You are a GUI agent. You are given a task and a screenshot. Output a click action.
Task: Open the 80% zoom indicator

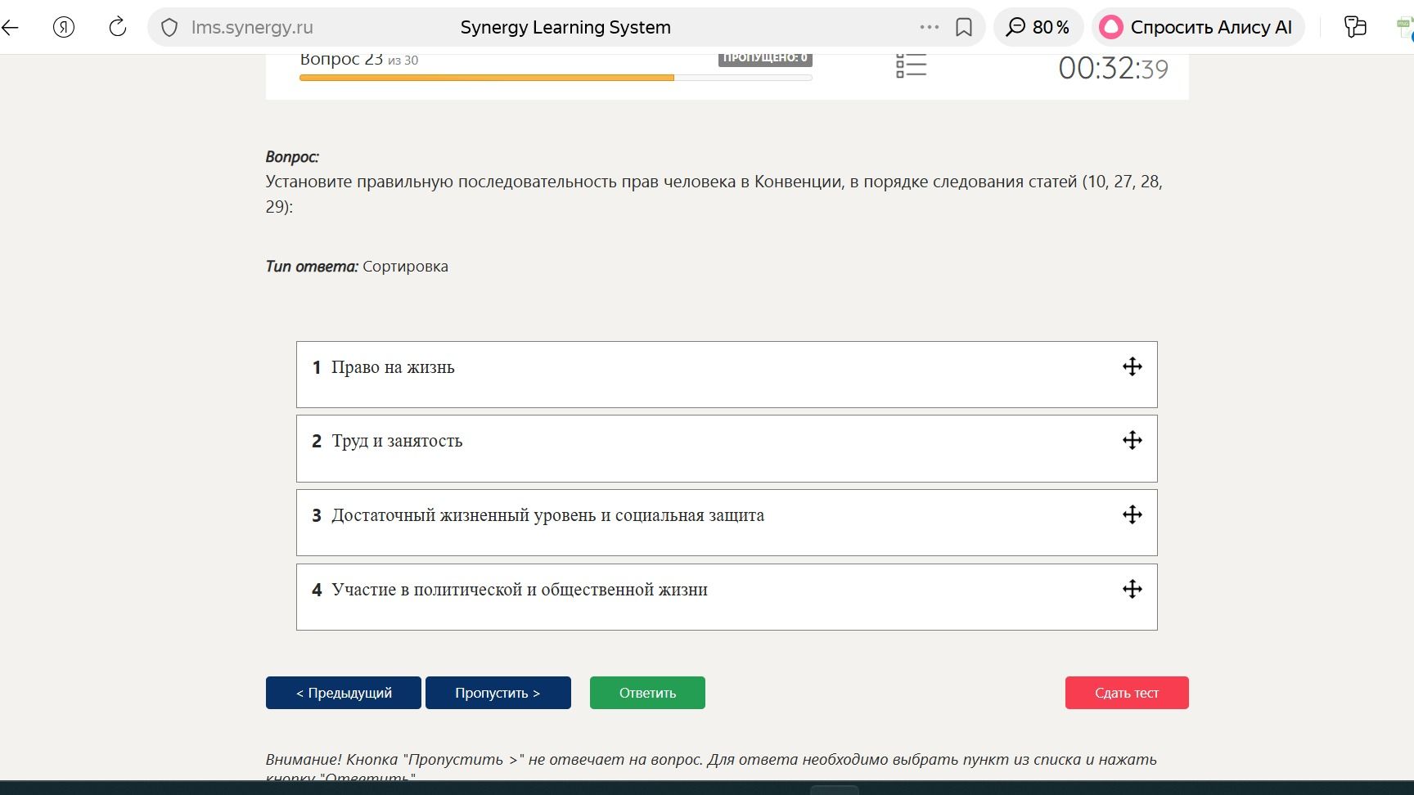click(x=1038, y=27)
